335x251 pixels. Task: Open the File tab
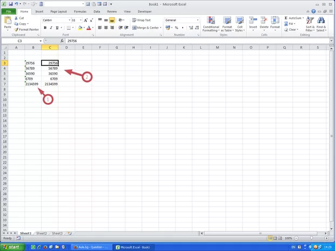pos(9,11)
